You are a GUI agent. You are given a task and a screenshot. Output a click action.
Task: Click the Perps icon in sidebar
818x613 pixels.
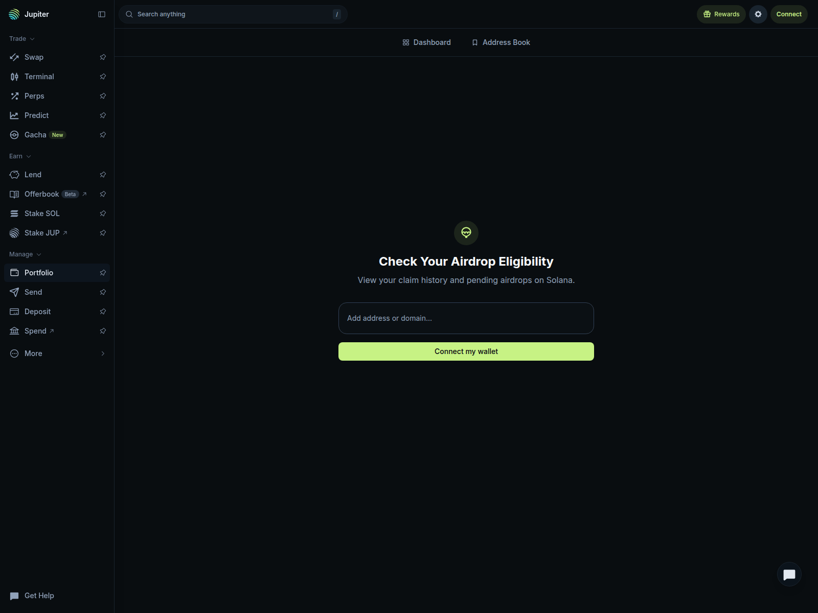point(14,96)
